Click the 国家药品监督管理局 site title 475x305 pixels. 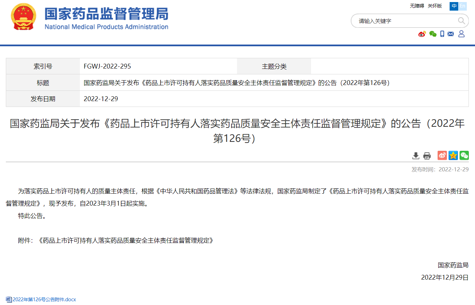click(x=107, y=14)
